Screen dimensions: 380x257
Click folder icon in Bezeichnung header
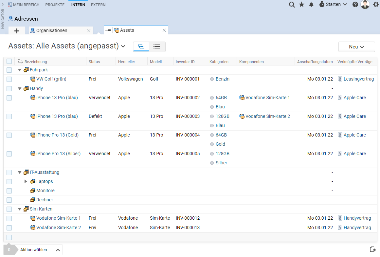(x=20, y=62)
